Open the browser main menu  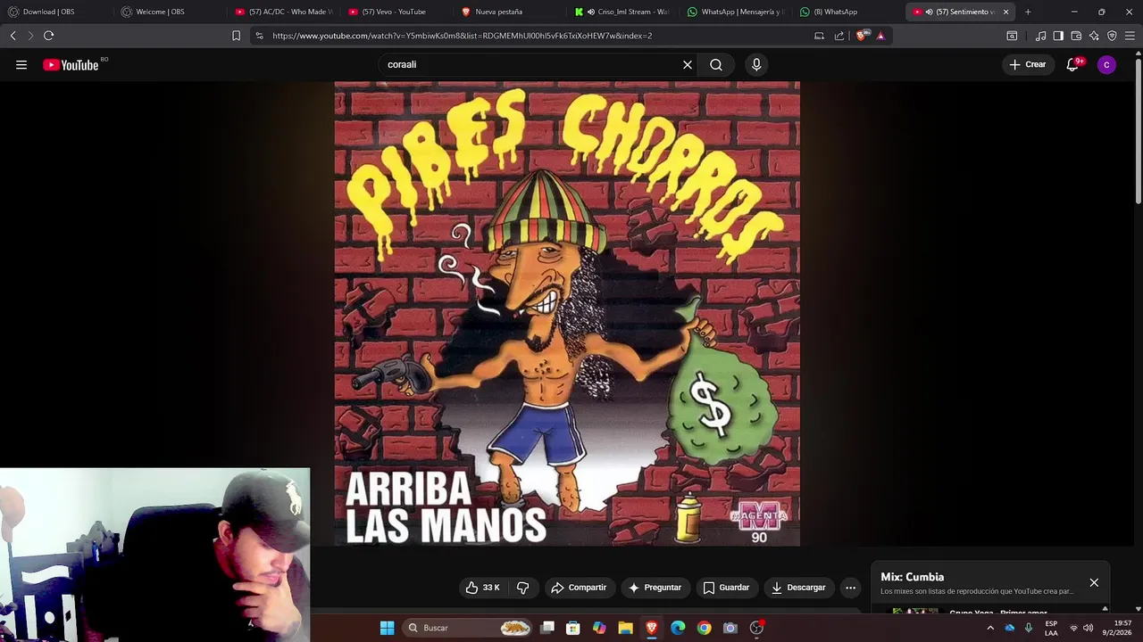1130,36
